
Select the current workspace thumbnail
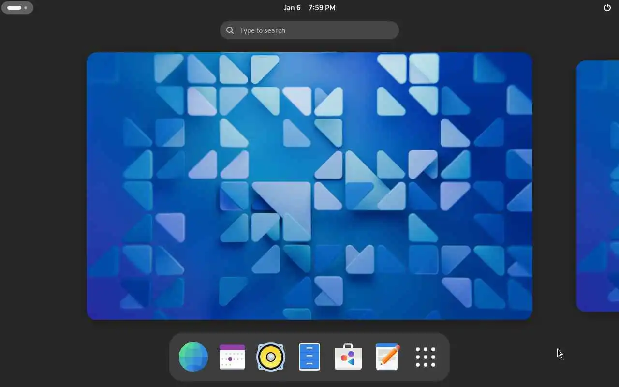click(309, 186)
